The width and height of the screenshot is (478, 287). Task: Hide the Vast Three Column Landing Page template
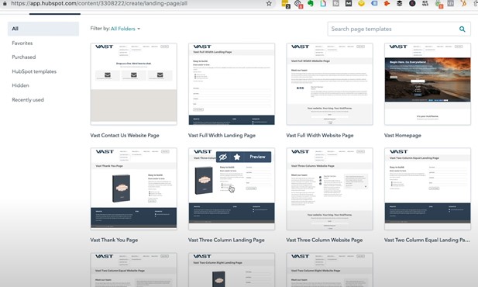point(223,157)
